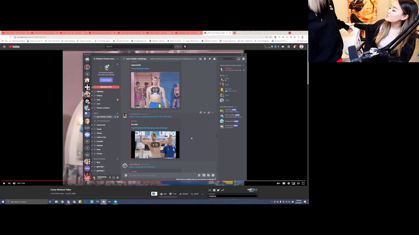The width and height of the screenshot is (419, 235).
Task: Collapse the MEDIA channel category
Action: click(x=96, y=113)
